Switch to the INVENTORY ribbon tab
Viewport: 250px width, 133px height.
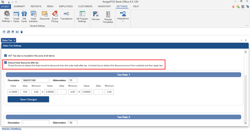[x=104, y=6]
